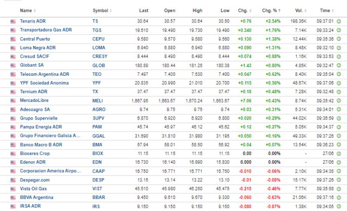Screen dimensions: 347x211
Task: Click the flag icon next to Globant SA
Action: pyautogui.click(x=13, y=65)
